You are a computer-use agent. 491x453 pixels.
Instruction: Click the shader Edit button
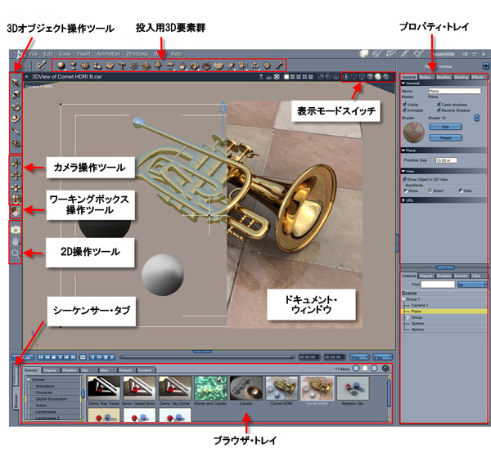coord(445,127)
